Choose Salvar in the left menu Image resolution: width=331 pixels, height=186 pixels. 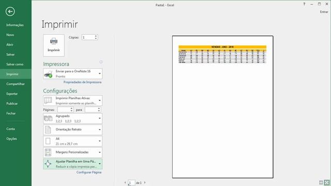pyautogui.click(x=10, y=54)
